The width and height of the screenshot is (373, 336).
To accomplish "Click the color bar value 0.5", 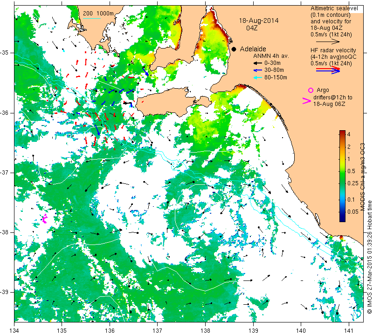I will (x=352, y=171).
